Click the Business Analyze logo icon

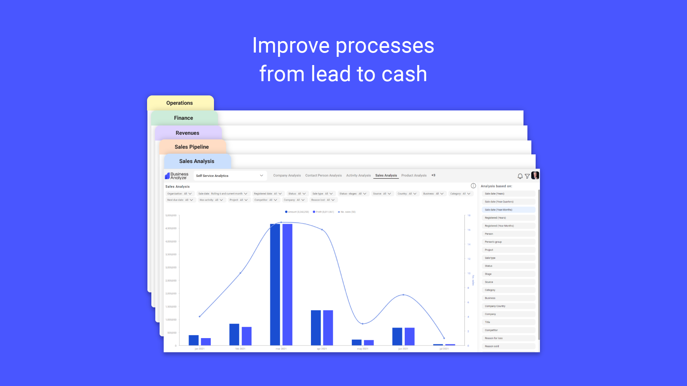[x=169, y=176]
